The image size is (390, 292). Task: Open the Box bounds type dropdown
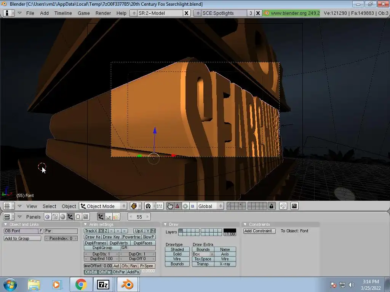203,254
